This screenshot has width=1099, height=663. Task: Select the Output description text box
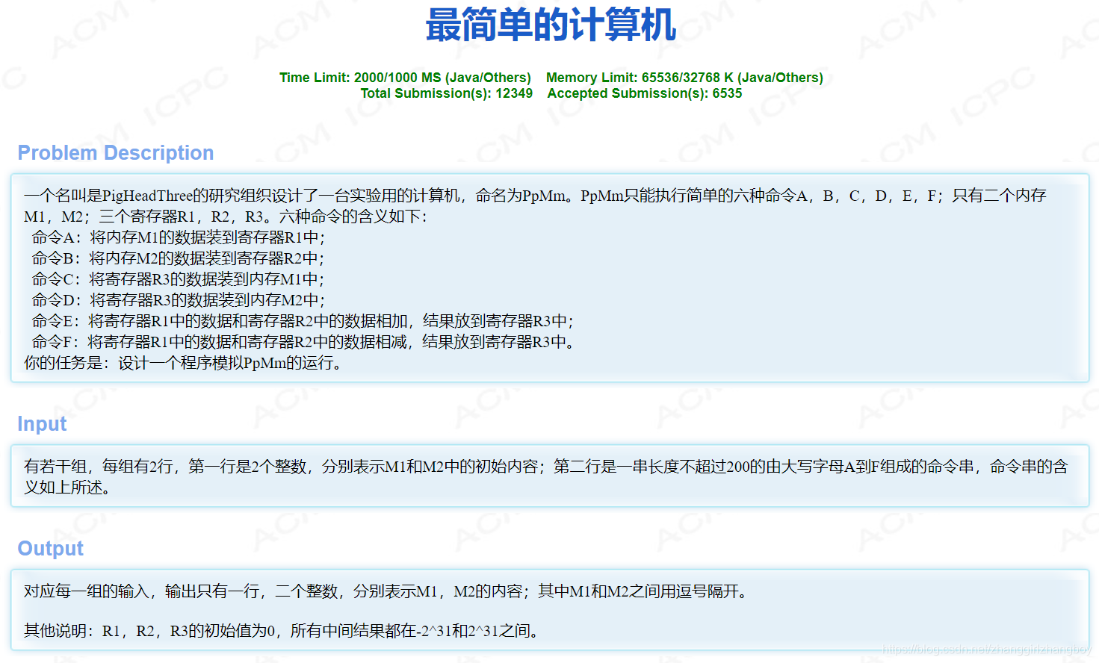point(549,608)
